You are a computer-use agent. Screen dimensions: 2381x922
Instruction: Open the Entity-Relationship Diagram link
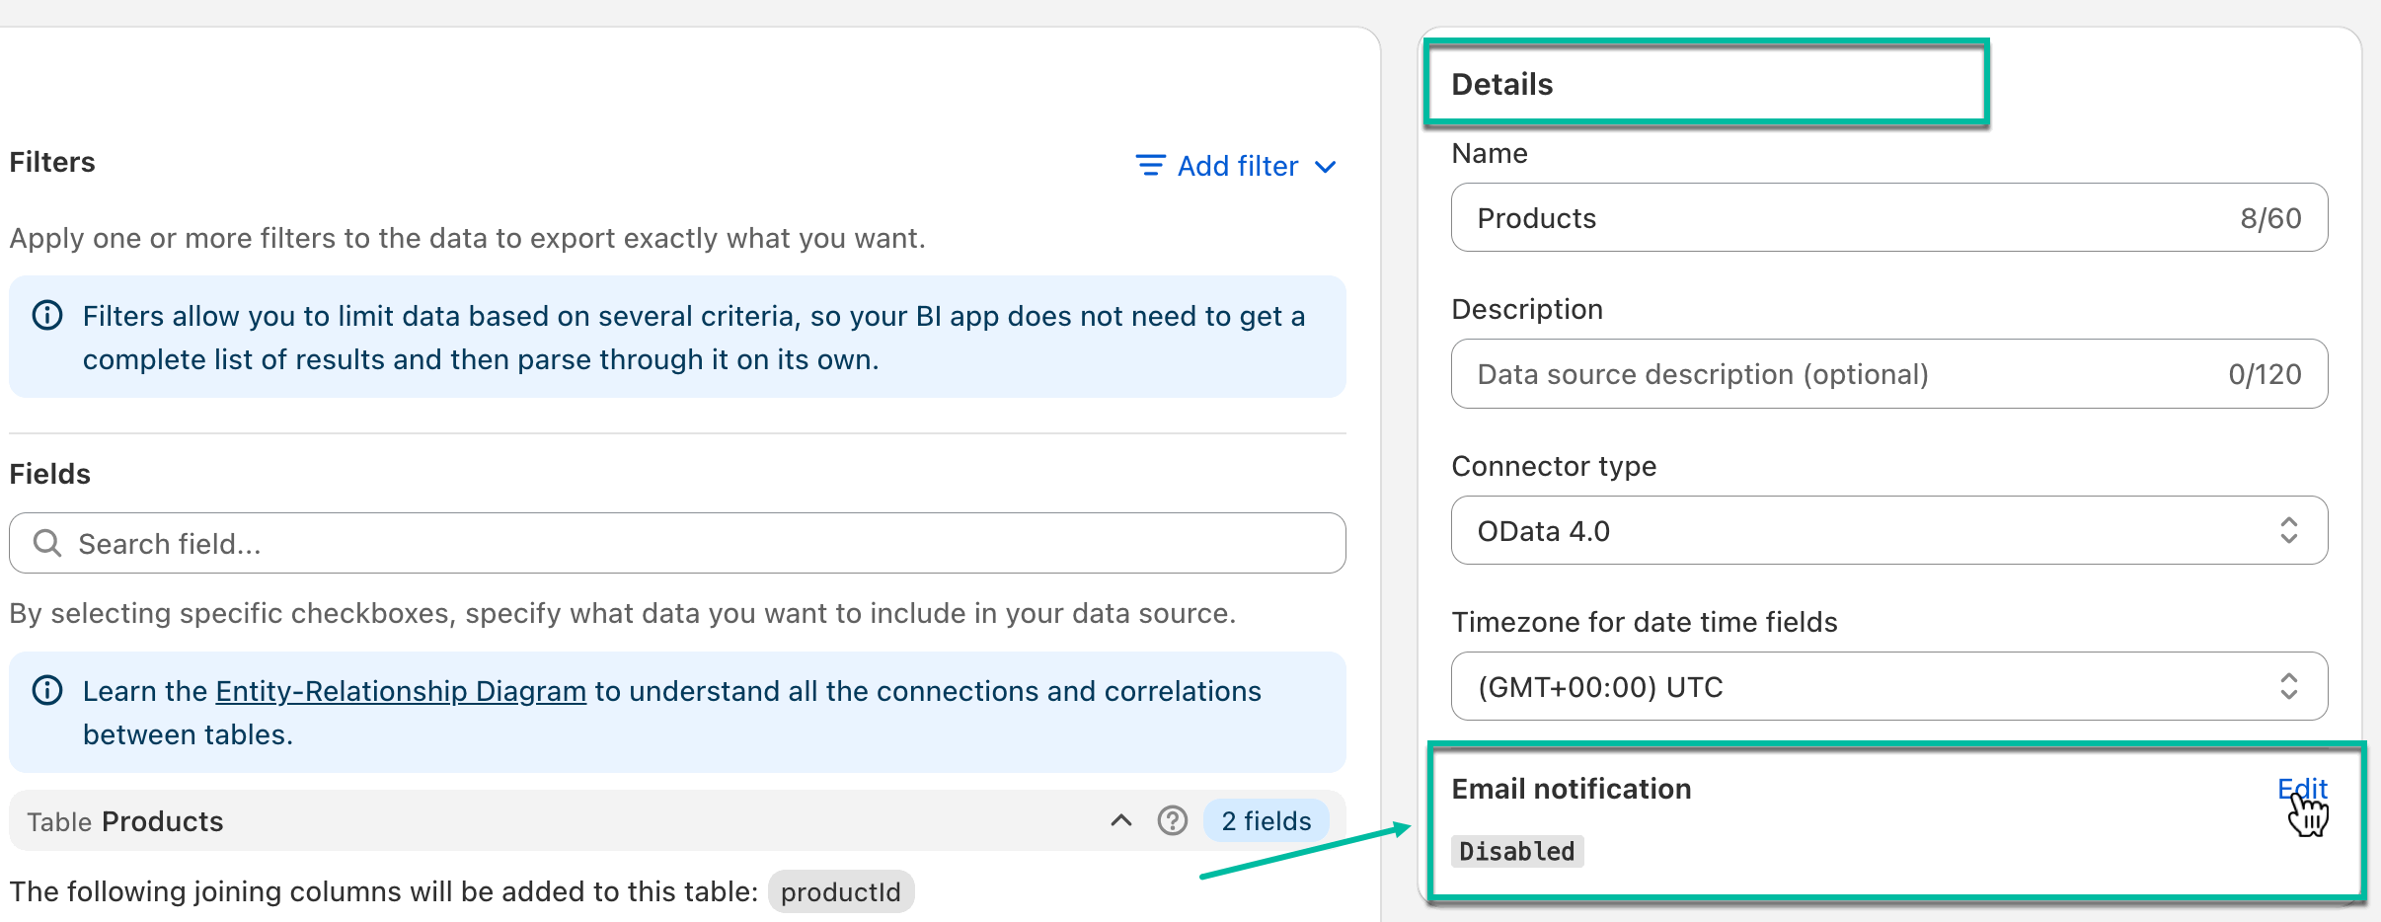(x=400, y=691)
